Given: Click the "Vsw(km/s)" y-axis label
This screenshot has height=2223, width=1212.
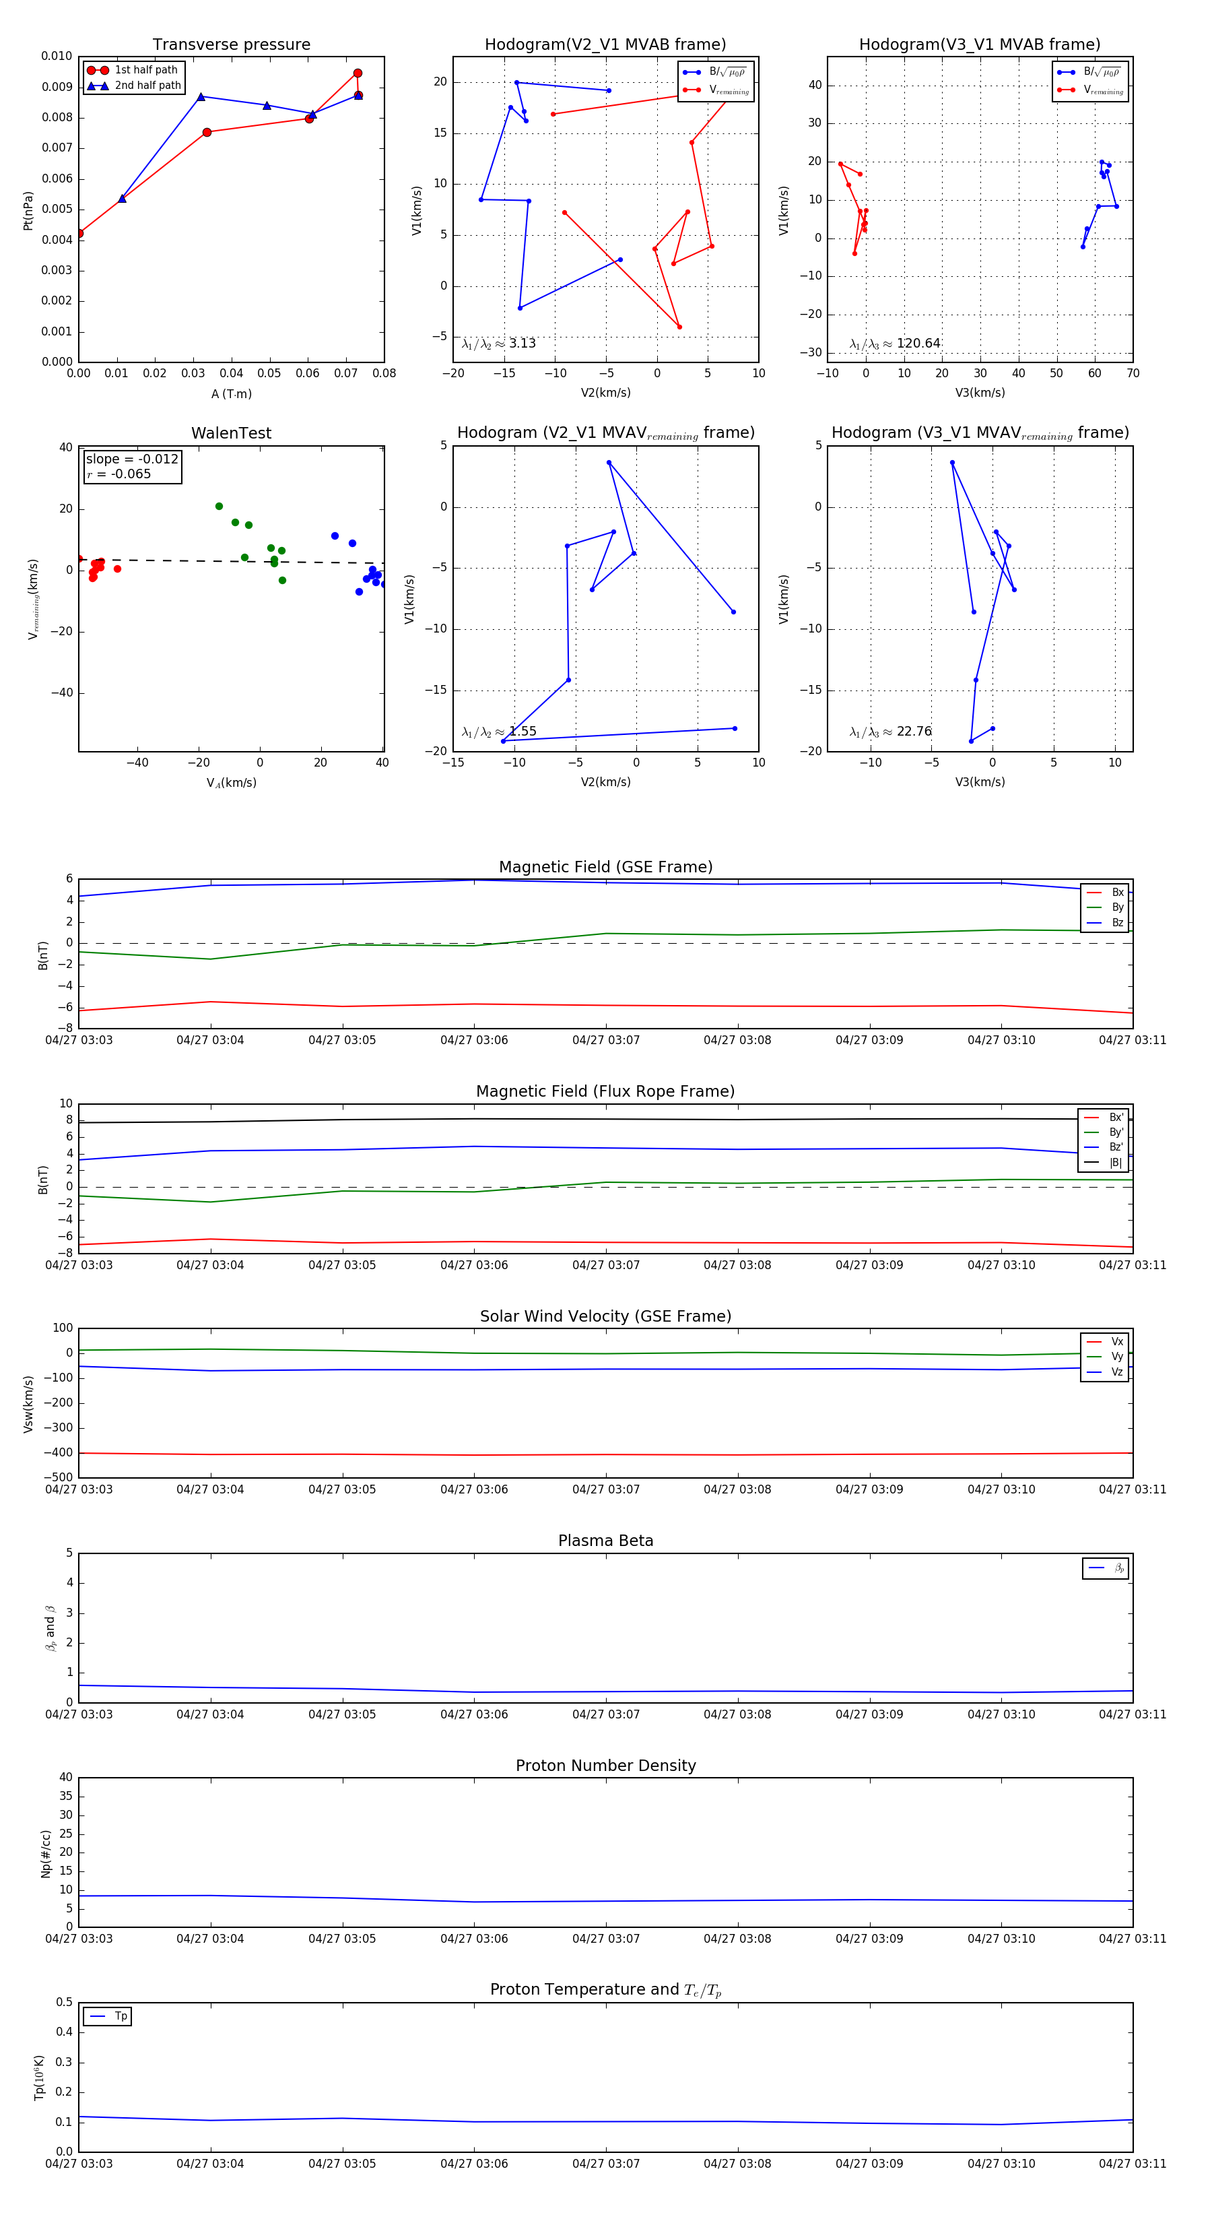Looking at the screenshot, I should pos(28,1404).
